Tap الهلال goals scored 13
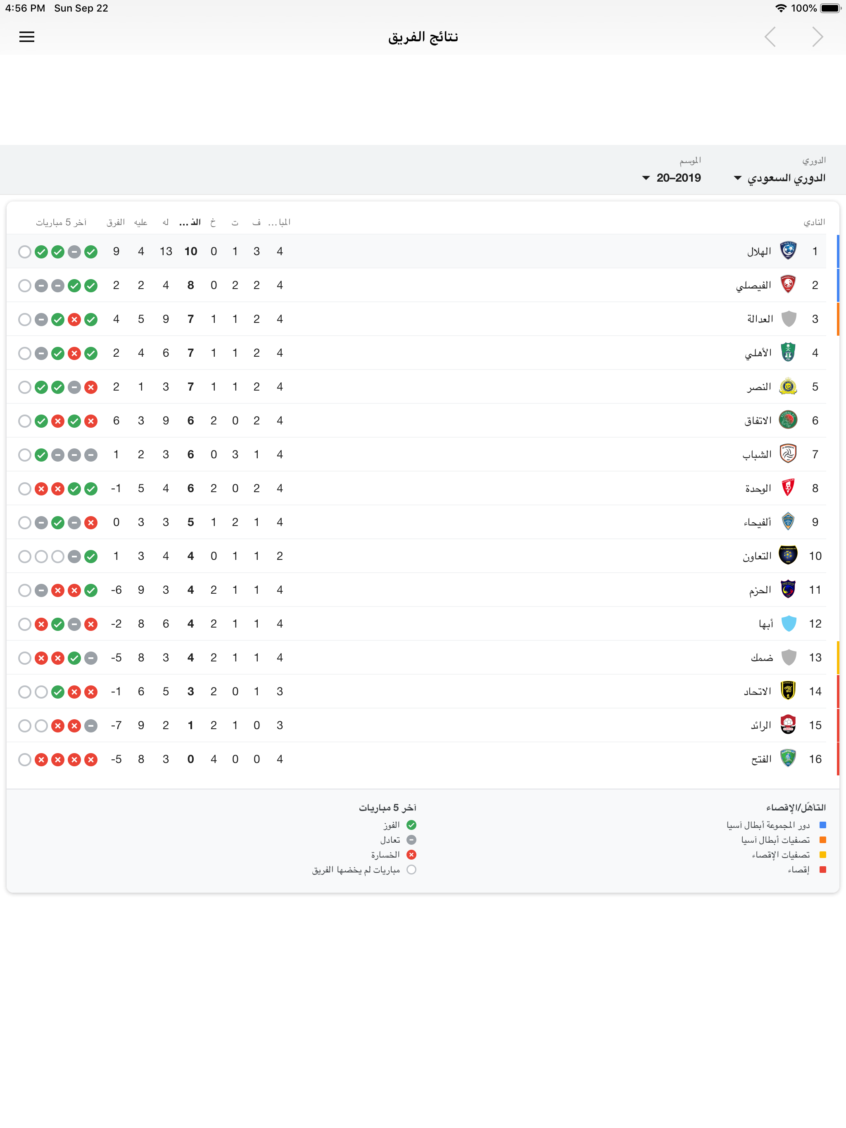 point(166,251)
